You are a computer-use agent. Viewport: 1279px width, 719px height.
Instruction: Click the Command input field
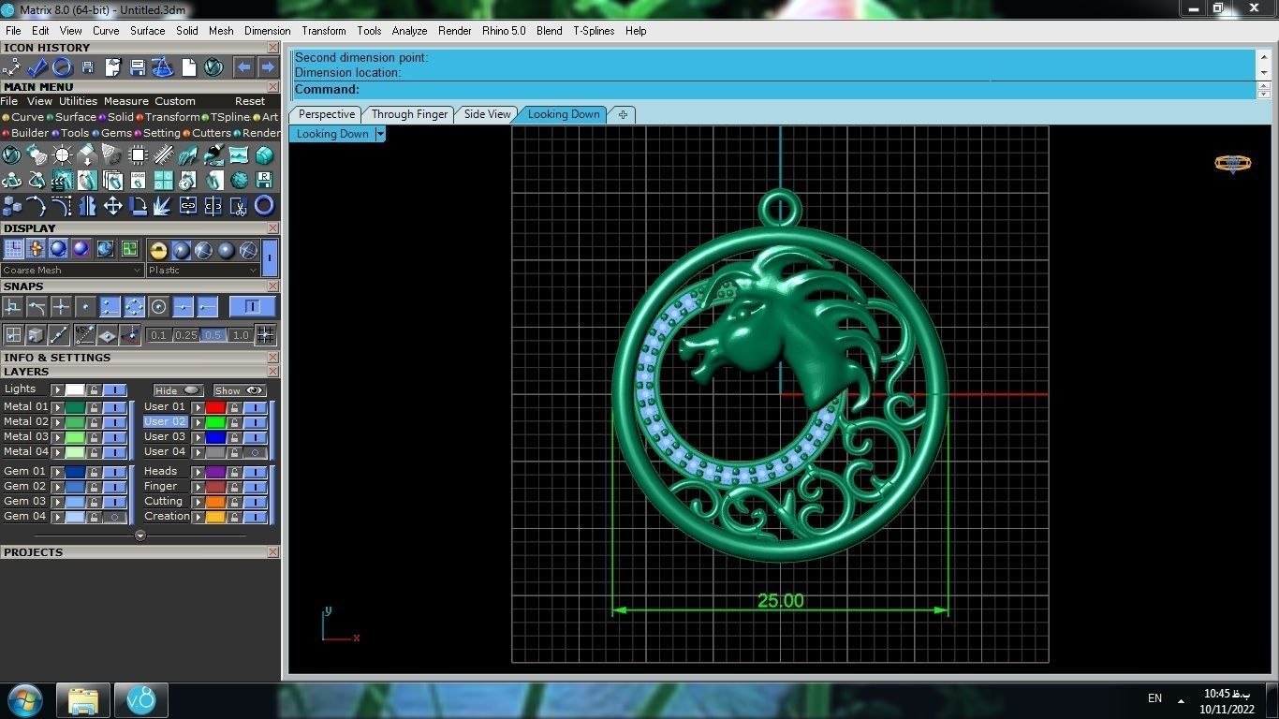tap(773, 90)
